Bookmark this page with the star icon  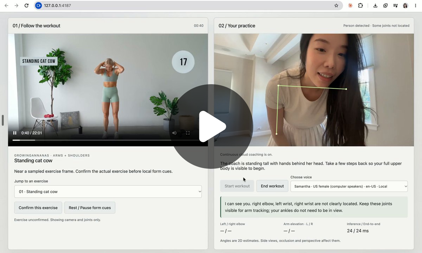pos(336,6)
